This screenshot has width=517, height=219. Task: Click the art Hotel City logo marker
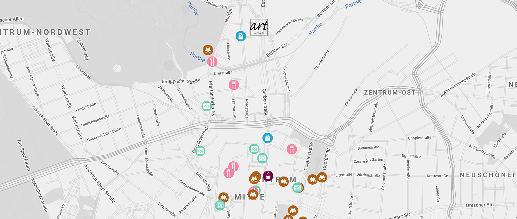(x=259, y=28)
